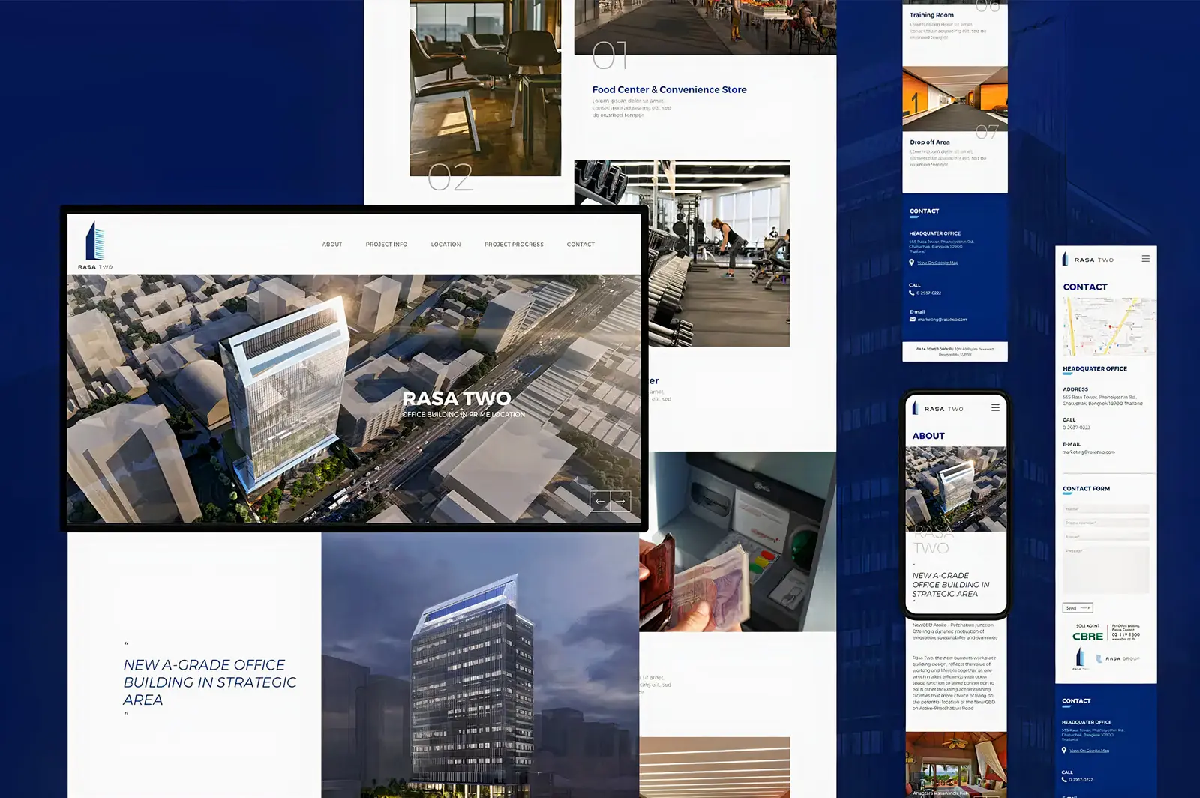Click the map thumbnail under the CONTACT heading
Viewport: 1200px width, 798px height.
click(1109, 327)
